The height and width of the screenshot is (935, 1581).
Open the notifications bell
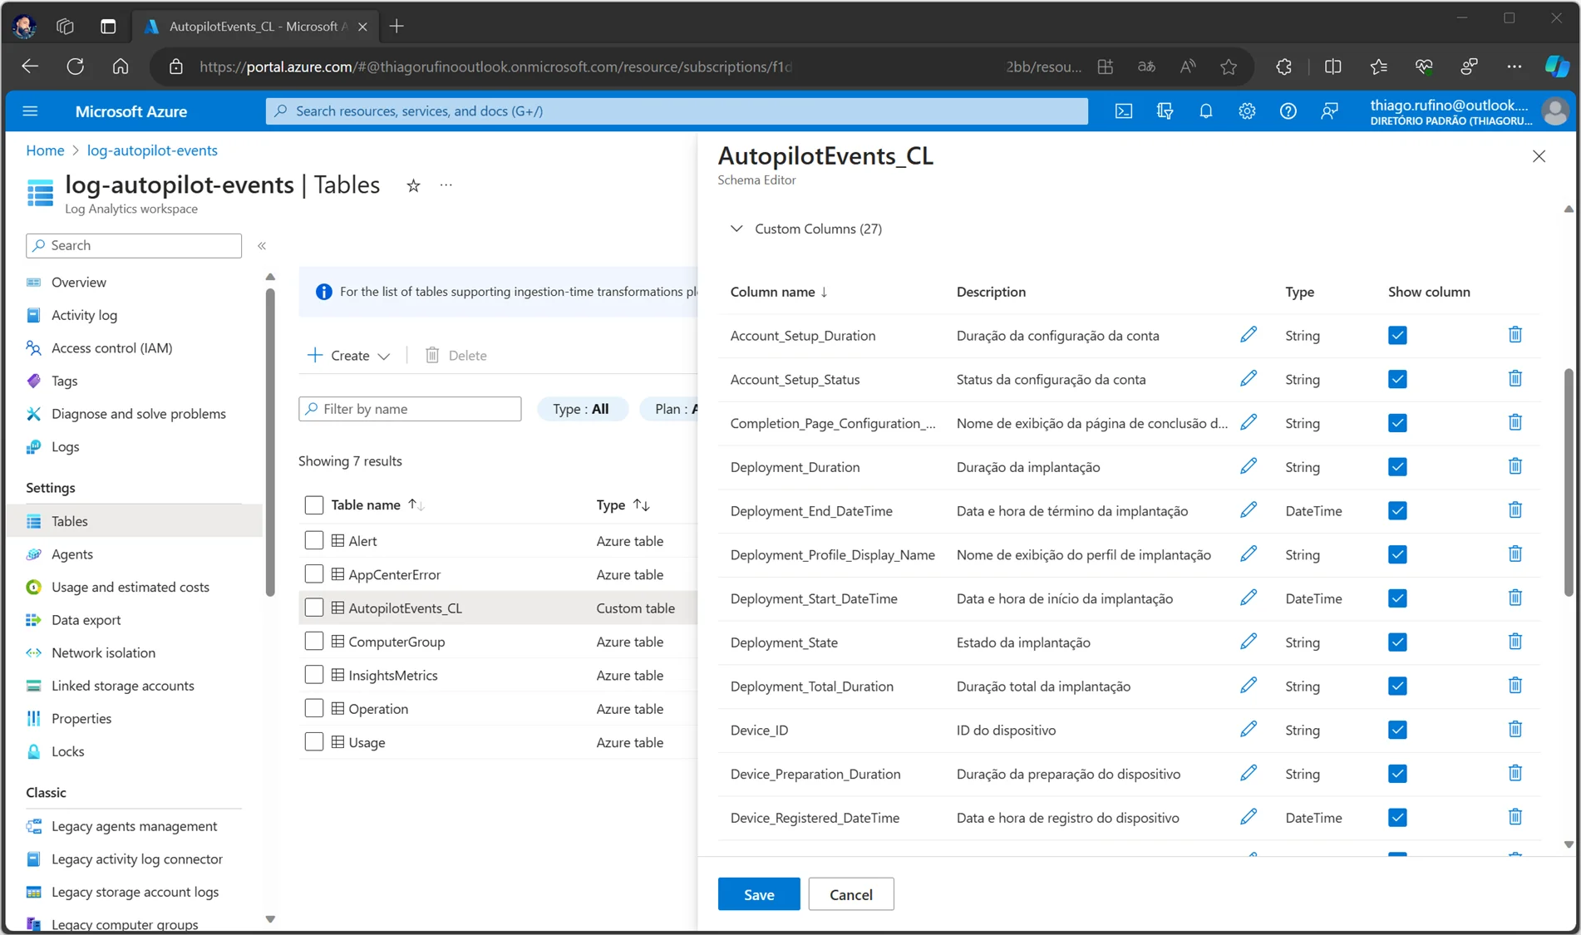tap(1205, 111)
